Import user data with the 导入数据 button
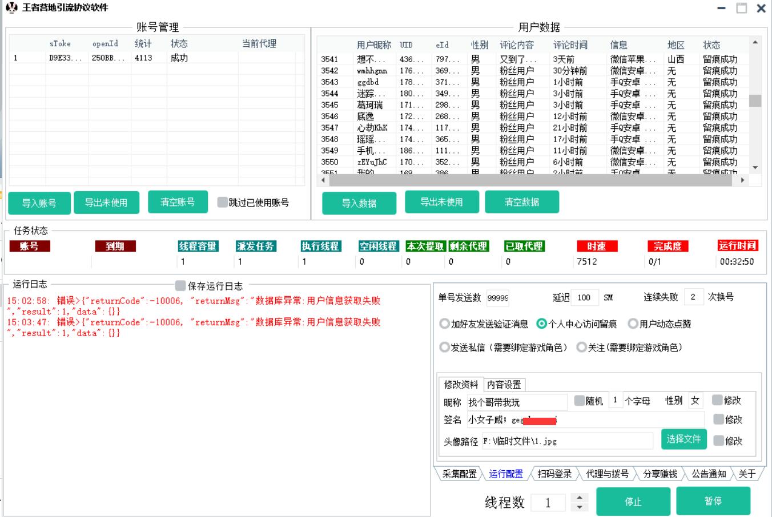The width and height of the screenshot is (772, 517). (x=359, y=203)
